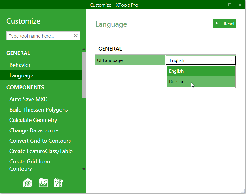Click the GENERAL heading in the sidebar
Image resolution: width=246 pixels, height=194 pixels.
tap(18, 53)
